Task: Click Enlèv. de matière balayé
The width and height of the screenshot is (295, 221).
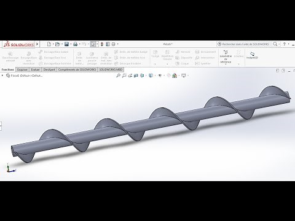Action: 131,52
